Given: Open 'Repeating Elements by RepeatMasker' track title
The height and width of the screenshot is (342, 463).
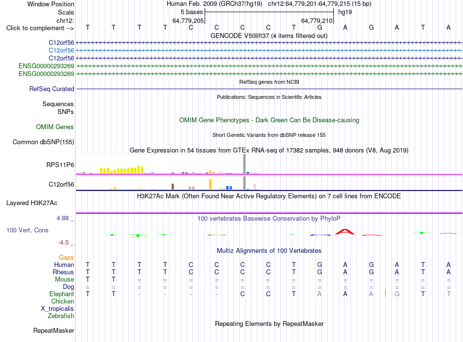Looking at the screenshot, I should tap(269, 323).
